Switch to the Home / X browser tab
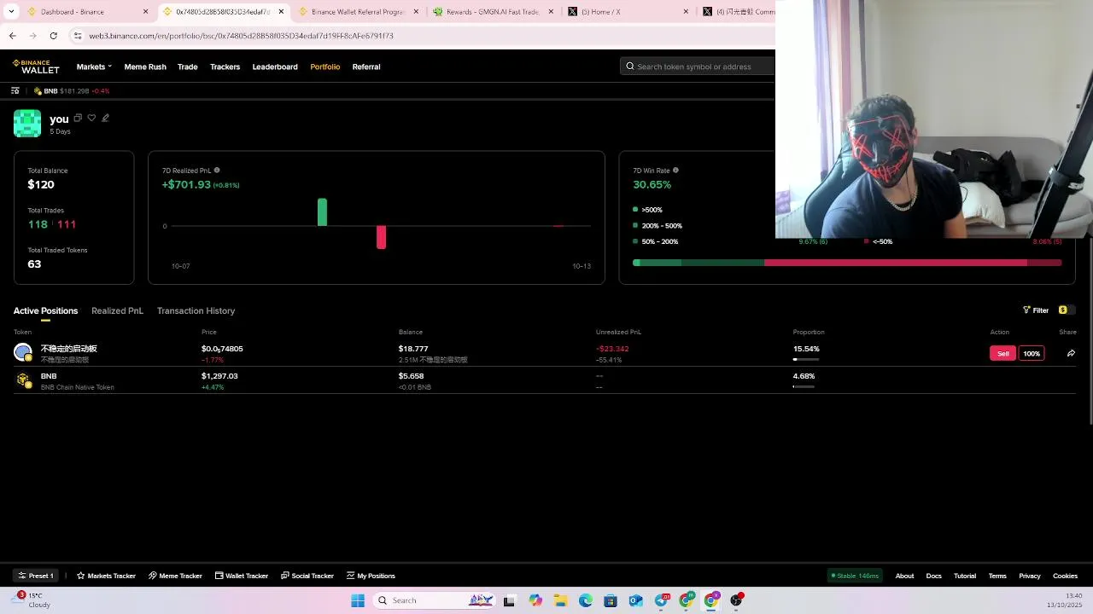The width and height of the screenshot is (1093, 614). [x=628, y=12]
